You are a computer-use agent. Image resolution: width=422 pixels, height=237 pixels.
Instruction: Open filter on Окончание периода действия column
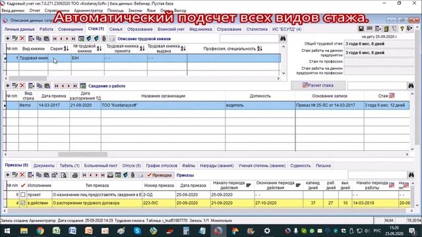[x=298, y=185]
